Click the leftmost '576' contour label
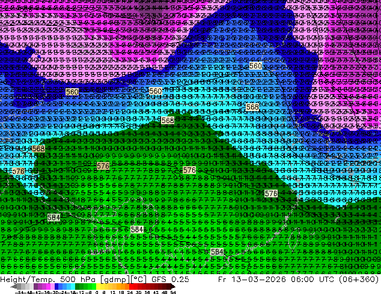Viewport: 381px width, 294px height. coord(18,171)
